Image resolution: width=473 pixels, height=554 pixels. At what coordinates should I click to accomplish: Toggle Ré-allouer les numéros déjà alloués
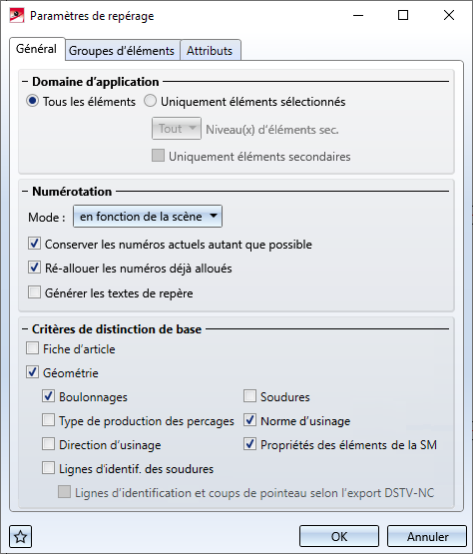[x=34, y=268]
